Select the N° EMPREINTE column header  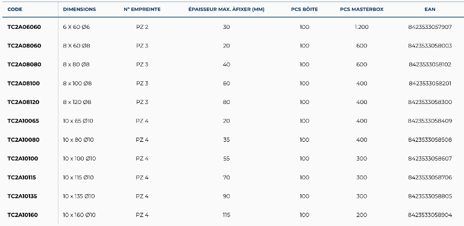coord(142,10)
